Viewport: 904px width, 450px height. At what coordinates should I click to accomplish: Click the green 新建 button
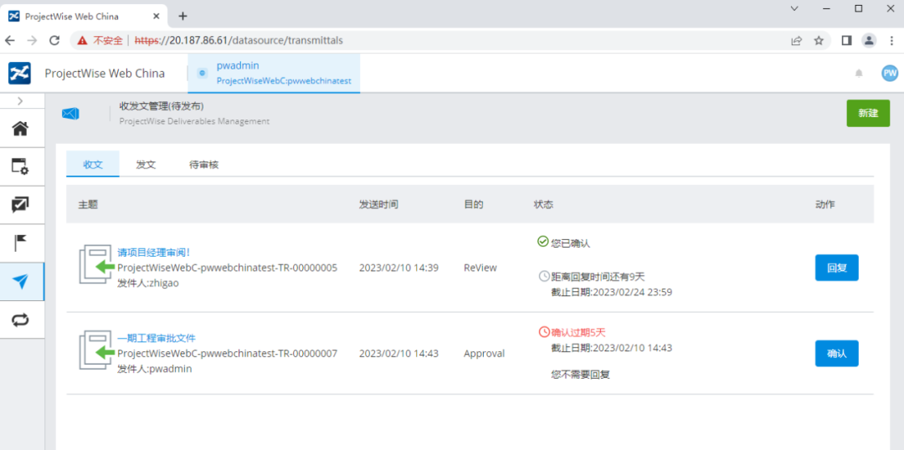click(868, 113)
